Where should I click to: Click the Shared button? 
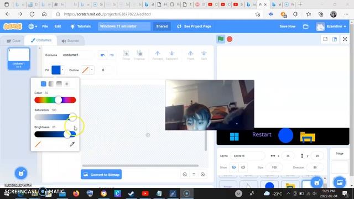coord(162,27)
